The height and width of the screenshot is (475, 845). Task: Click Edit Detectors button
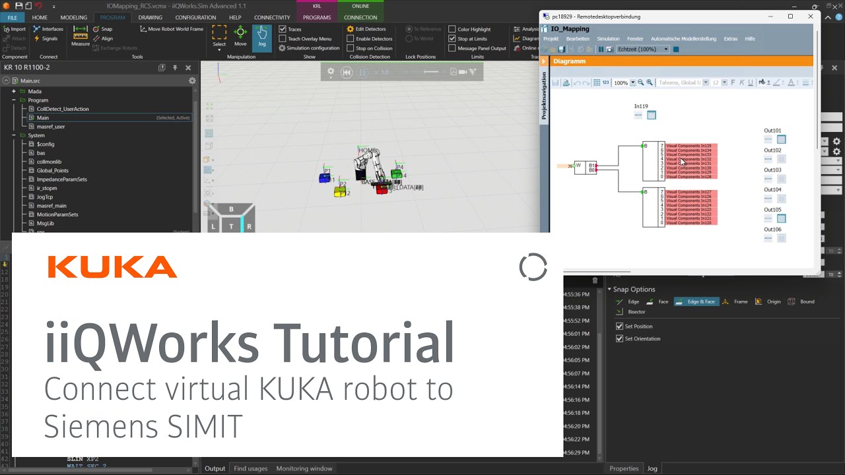click(366, 29)
